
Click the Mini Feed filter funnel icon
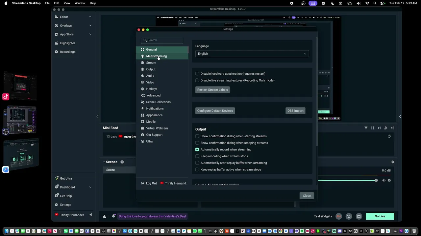pos(366,128)
